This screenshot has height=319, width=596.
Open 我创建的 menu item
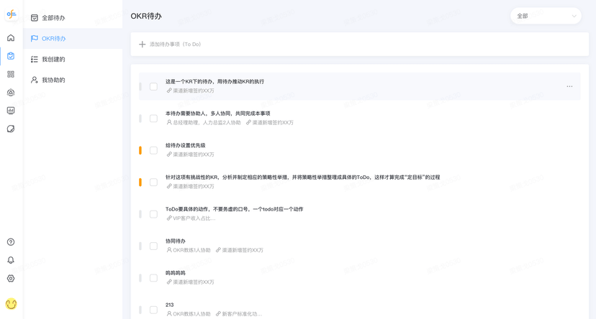(x=73, y=59)
